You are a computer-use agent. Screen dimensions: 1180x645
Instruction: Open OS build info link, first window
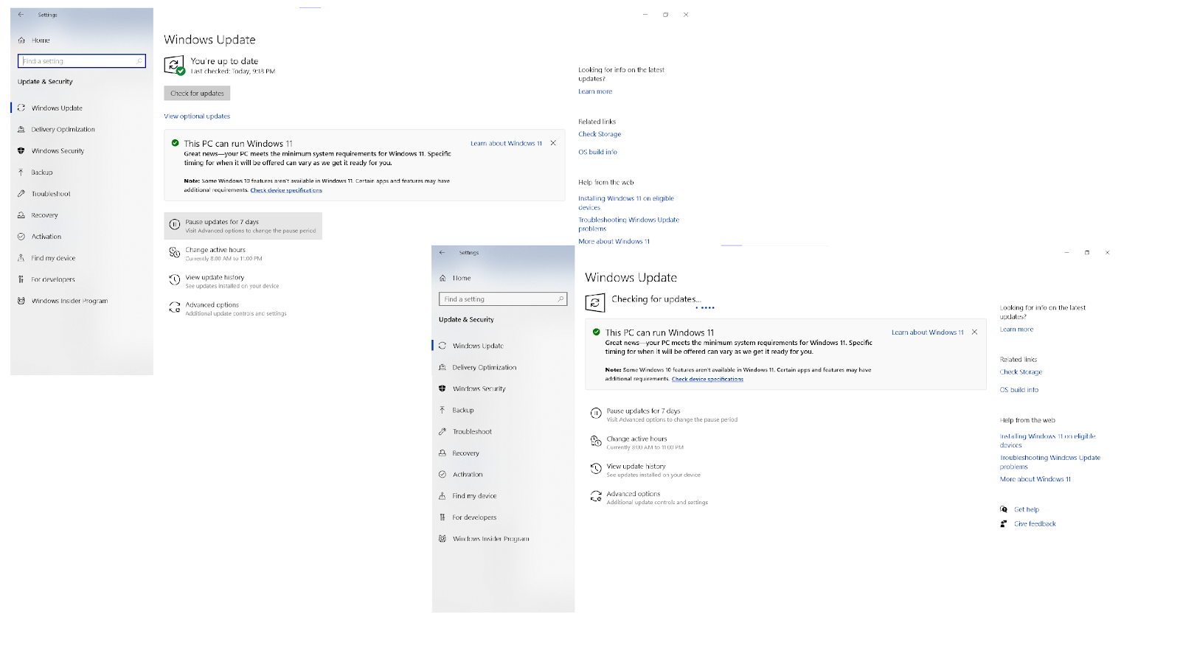(597, 152)
